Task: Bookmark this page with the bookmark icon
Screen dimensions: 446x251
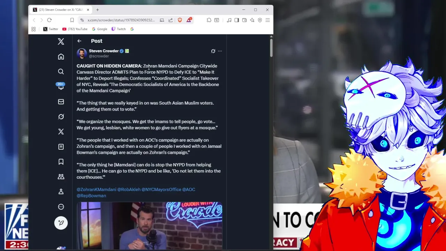Action: pos(72,20)
